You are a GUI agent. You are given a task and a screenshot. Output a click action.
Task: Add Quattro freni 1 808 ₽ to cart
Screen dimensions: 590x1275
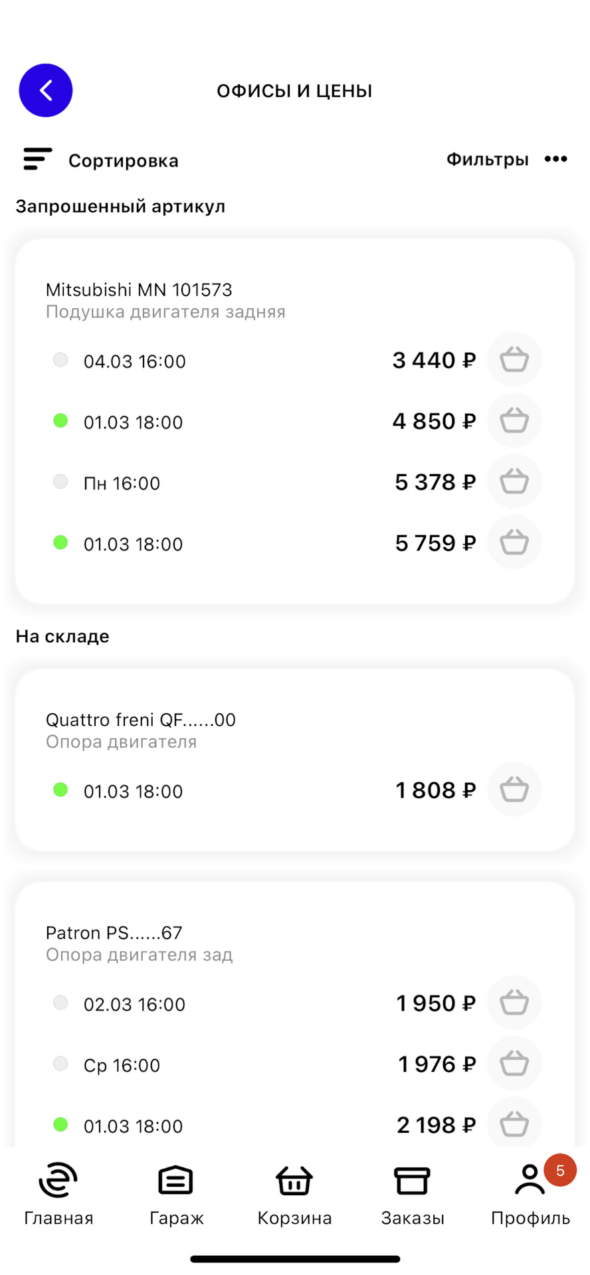pyautogui.click(x=514, y=790)
